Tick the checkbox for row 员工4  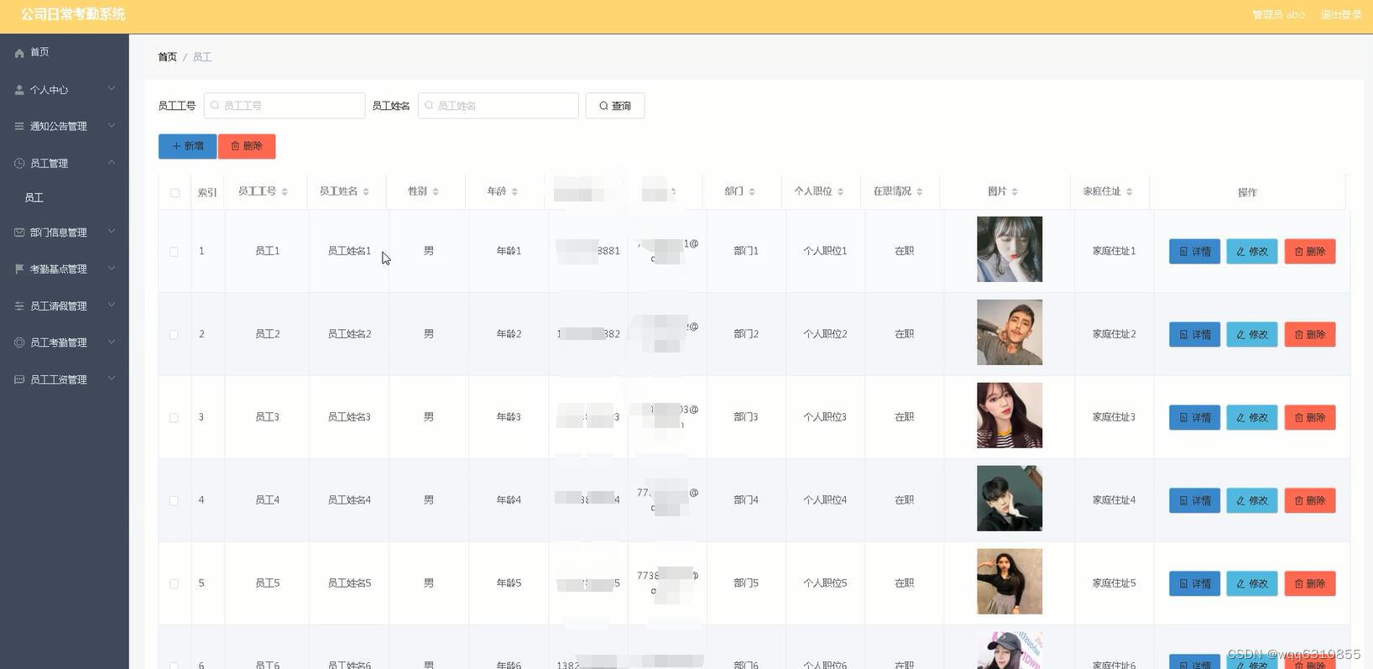[174, 501]
